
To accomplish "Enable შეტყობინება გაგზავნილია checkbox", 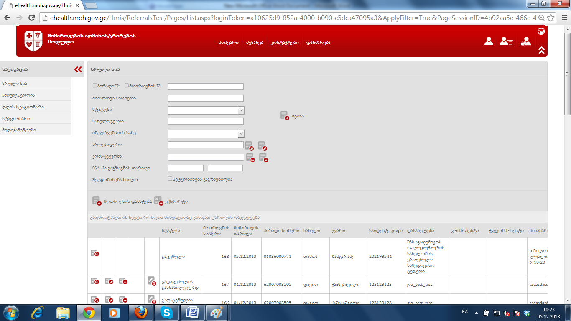I will [170, 178].
